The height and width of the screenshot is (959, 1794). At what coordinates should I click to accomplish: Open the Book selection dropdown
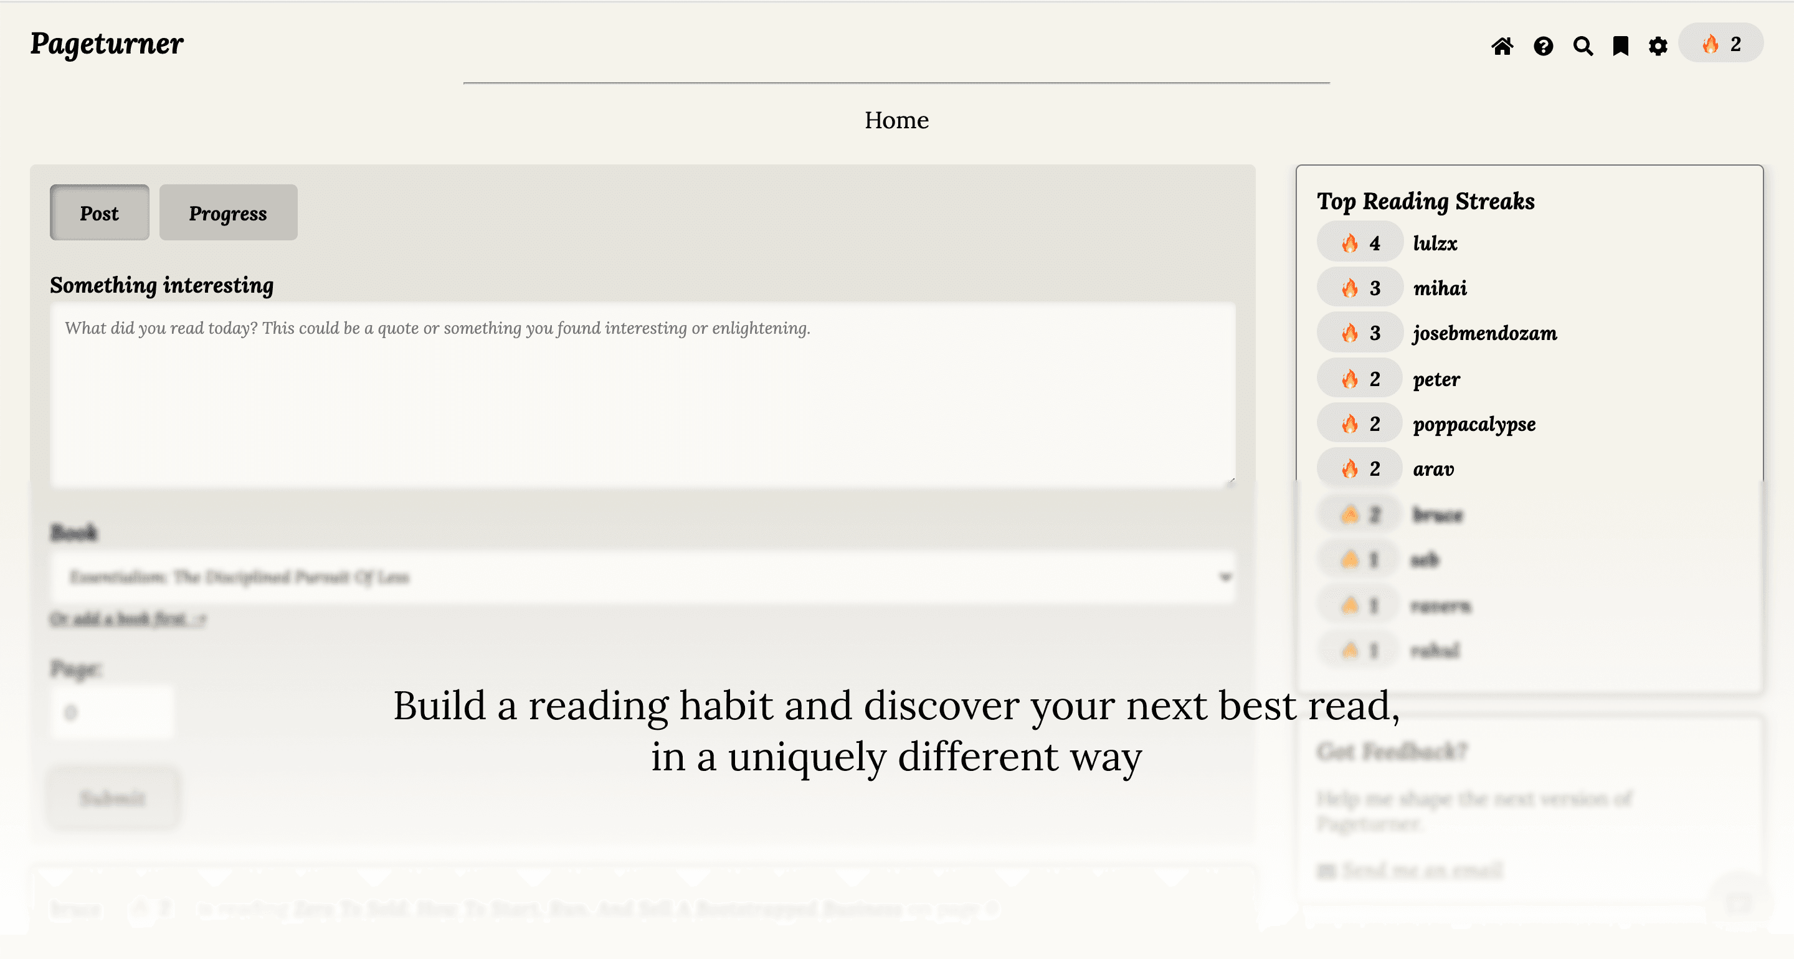tap(642, 577)
